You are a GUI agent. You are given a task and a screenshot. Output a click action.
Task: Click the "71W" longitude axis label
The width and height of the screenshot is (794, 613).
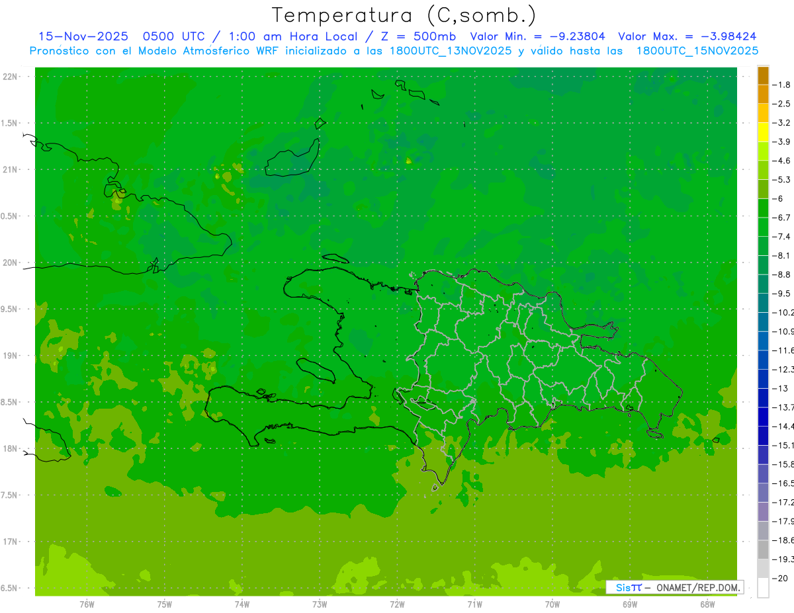tap(474, 604)
